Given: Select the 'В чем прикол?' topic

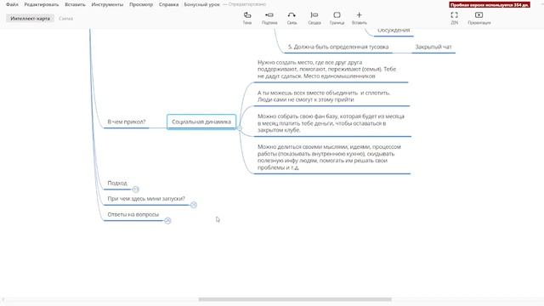Looking at the screenshot, I should click(127, 122).
